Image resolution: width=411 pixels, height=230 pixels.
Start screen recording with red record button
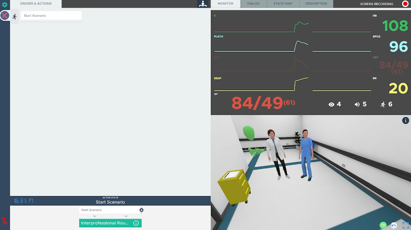tap(405, 4)
